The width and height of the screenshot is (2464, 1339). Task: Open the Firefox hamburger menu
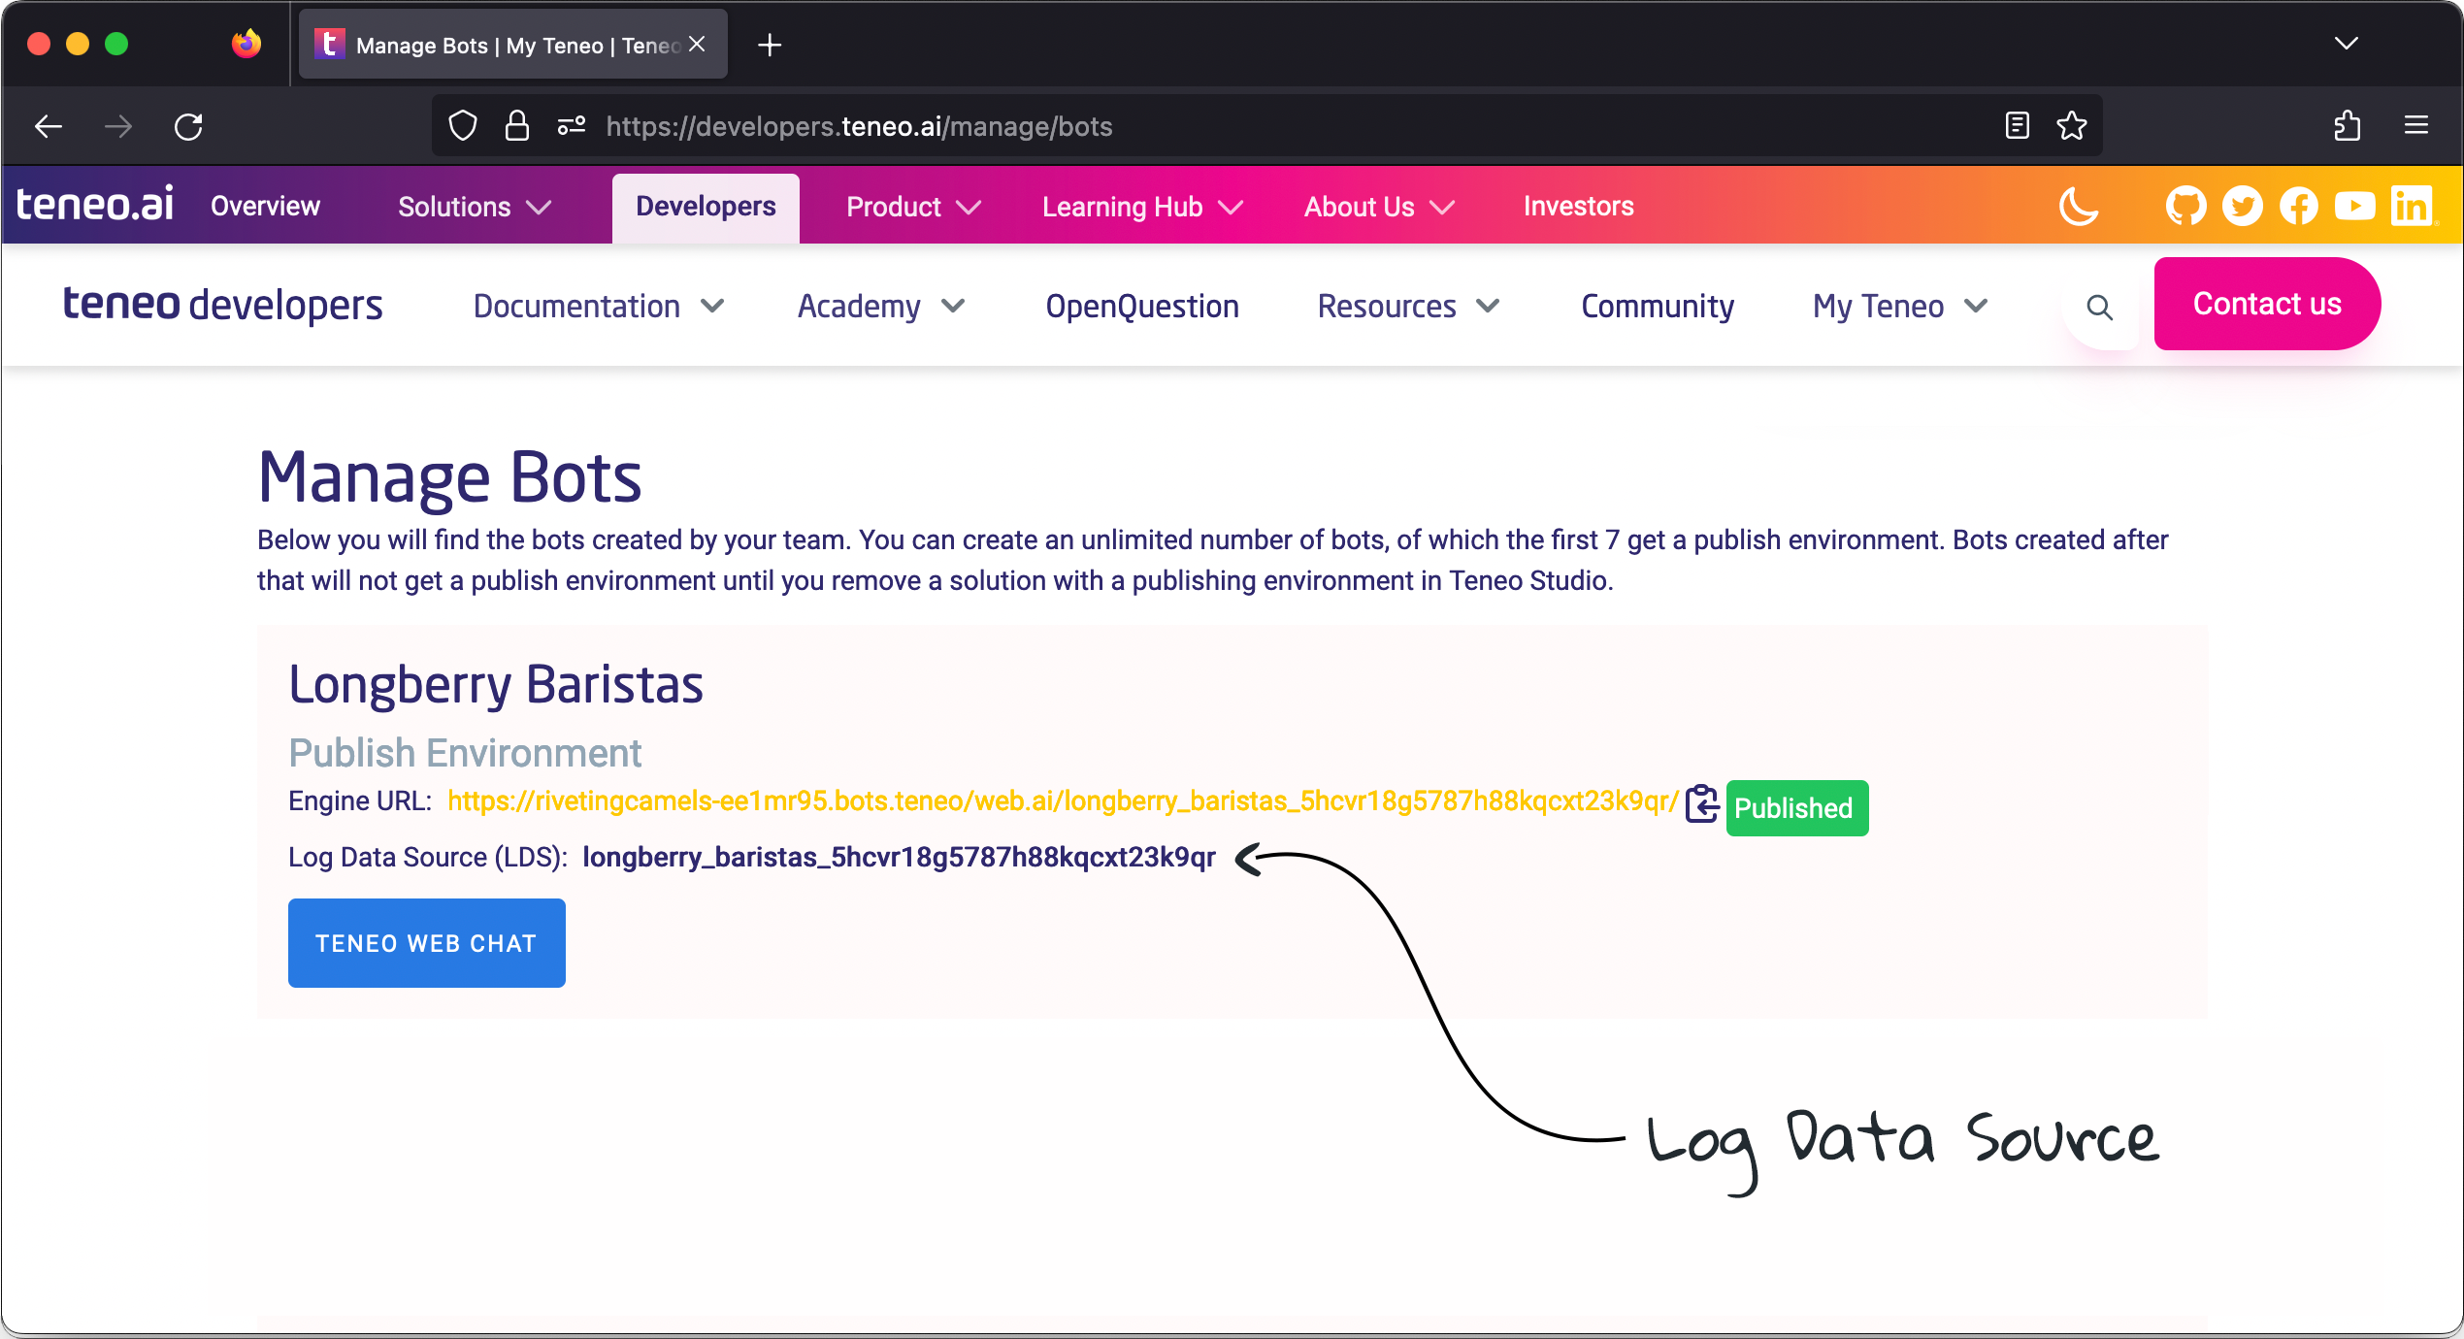pos(2416,126)
